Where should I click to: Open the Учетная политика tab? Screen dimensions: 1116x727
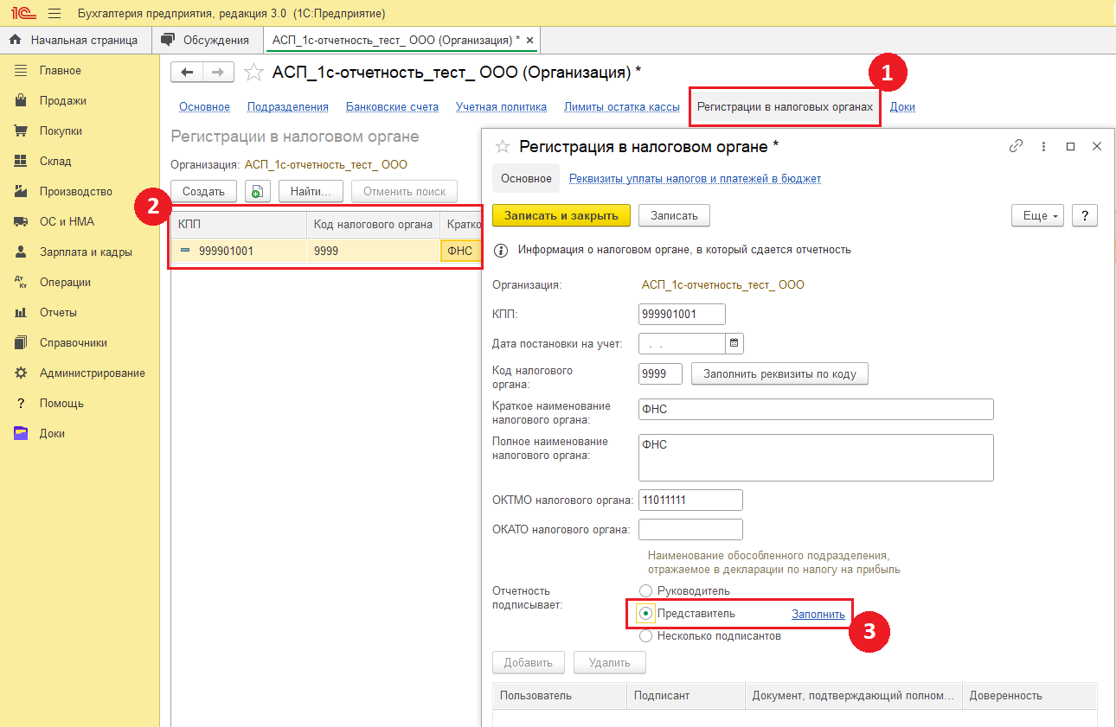tap(501, 107)
